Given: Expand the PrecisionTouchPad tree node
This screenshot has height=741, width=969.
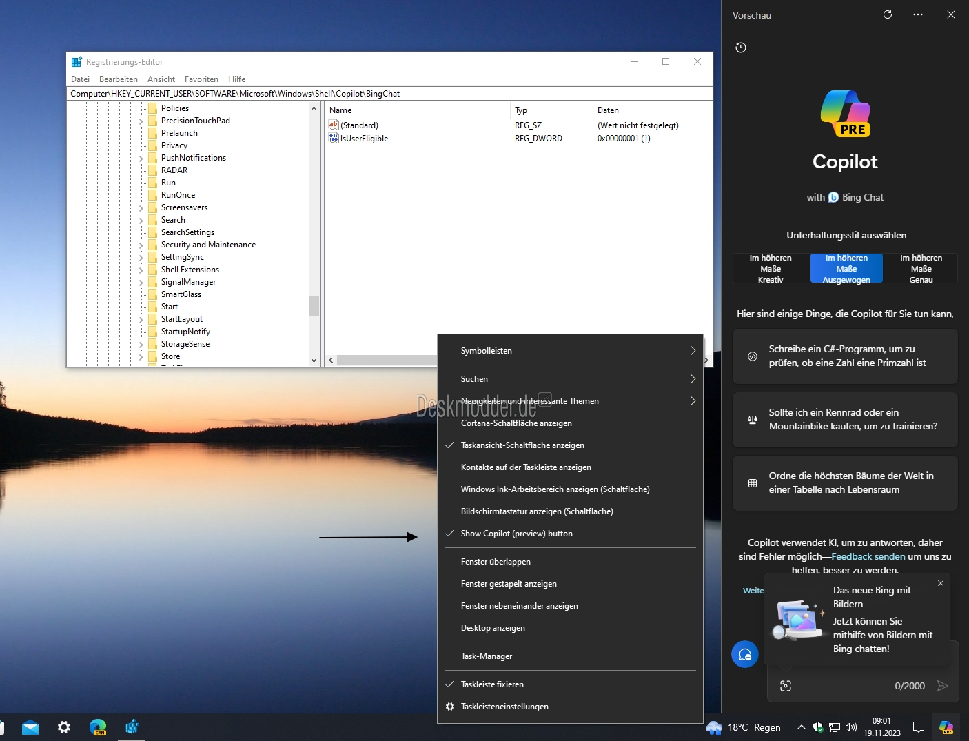Looking at the screenshot, I should [141, 121].
